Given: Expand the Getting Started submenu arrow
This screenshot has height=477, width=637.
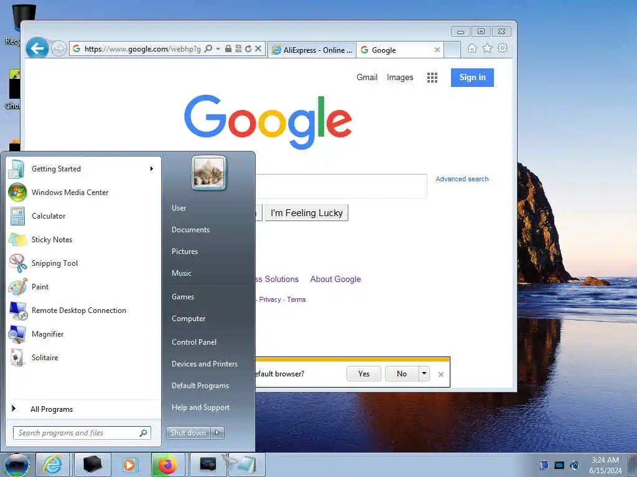Looking at the screenshot, I should pos(152,169).
